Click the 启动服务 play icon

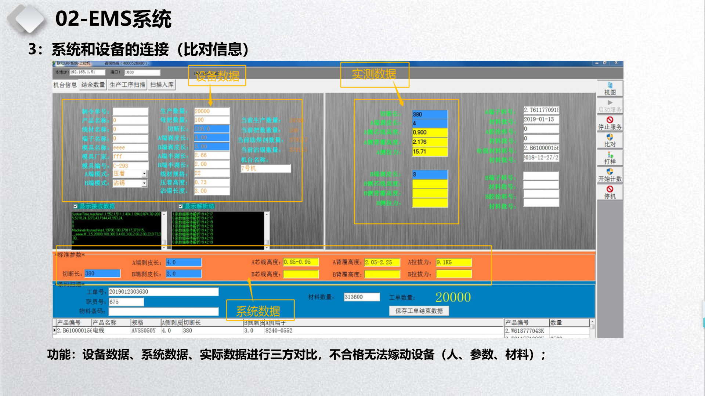click(x=610, y=103)
